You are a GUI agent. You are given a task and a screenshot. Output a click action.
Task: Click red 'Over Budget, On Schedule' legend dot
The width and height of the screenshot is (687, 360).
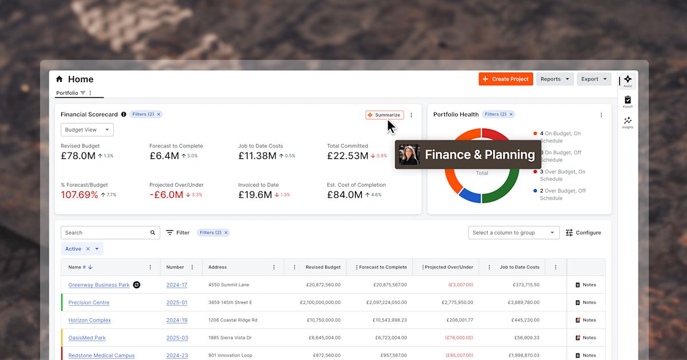point(535,171)
